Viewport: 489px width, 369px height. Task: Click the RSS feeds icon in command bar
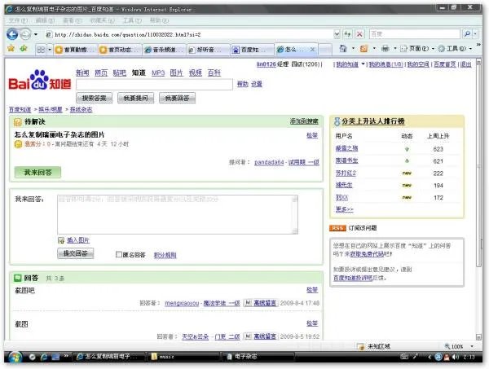coord(363,49)
